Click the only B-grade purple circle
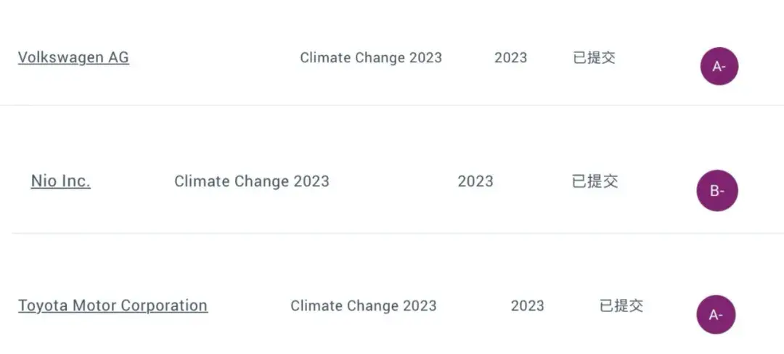Viewport: 784px width, 354px height. tap(717, 190)
